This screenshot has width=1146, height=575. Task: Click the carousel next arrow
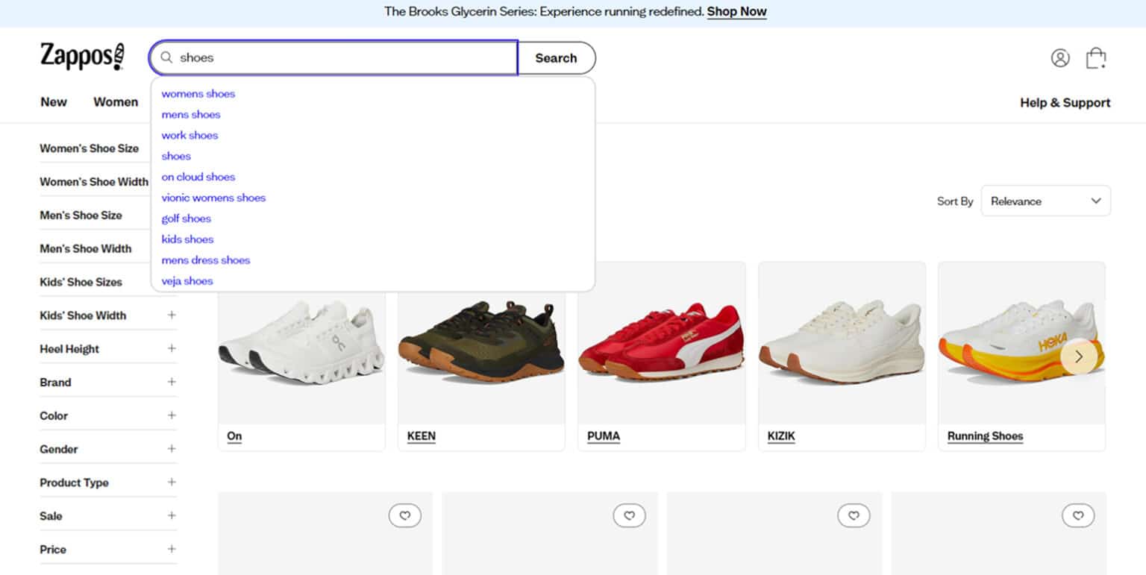tap(1079, 356)
